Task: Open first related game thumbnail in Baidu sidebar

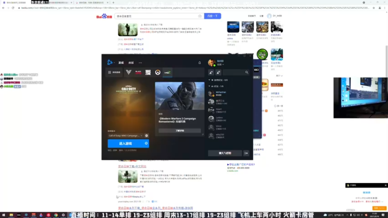Action: point(233,27)
